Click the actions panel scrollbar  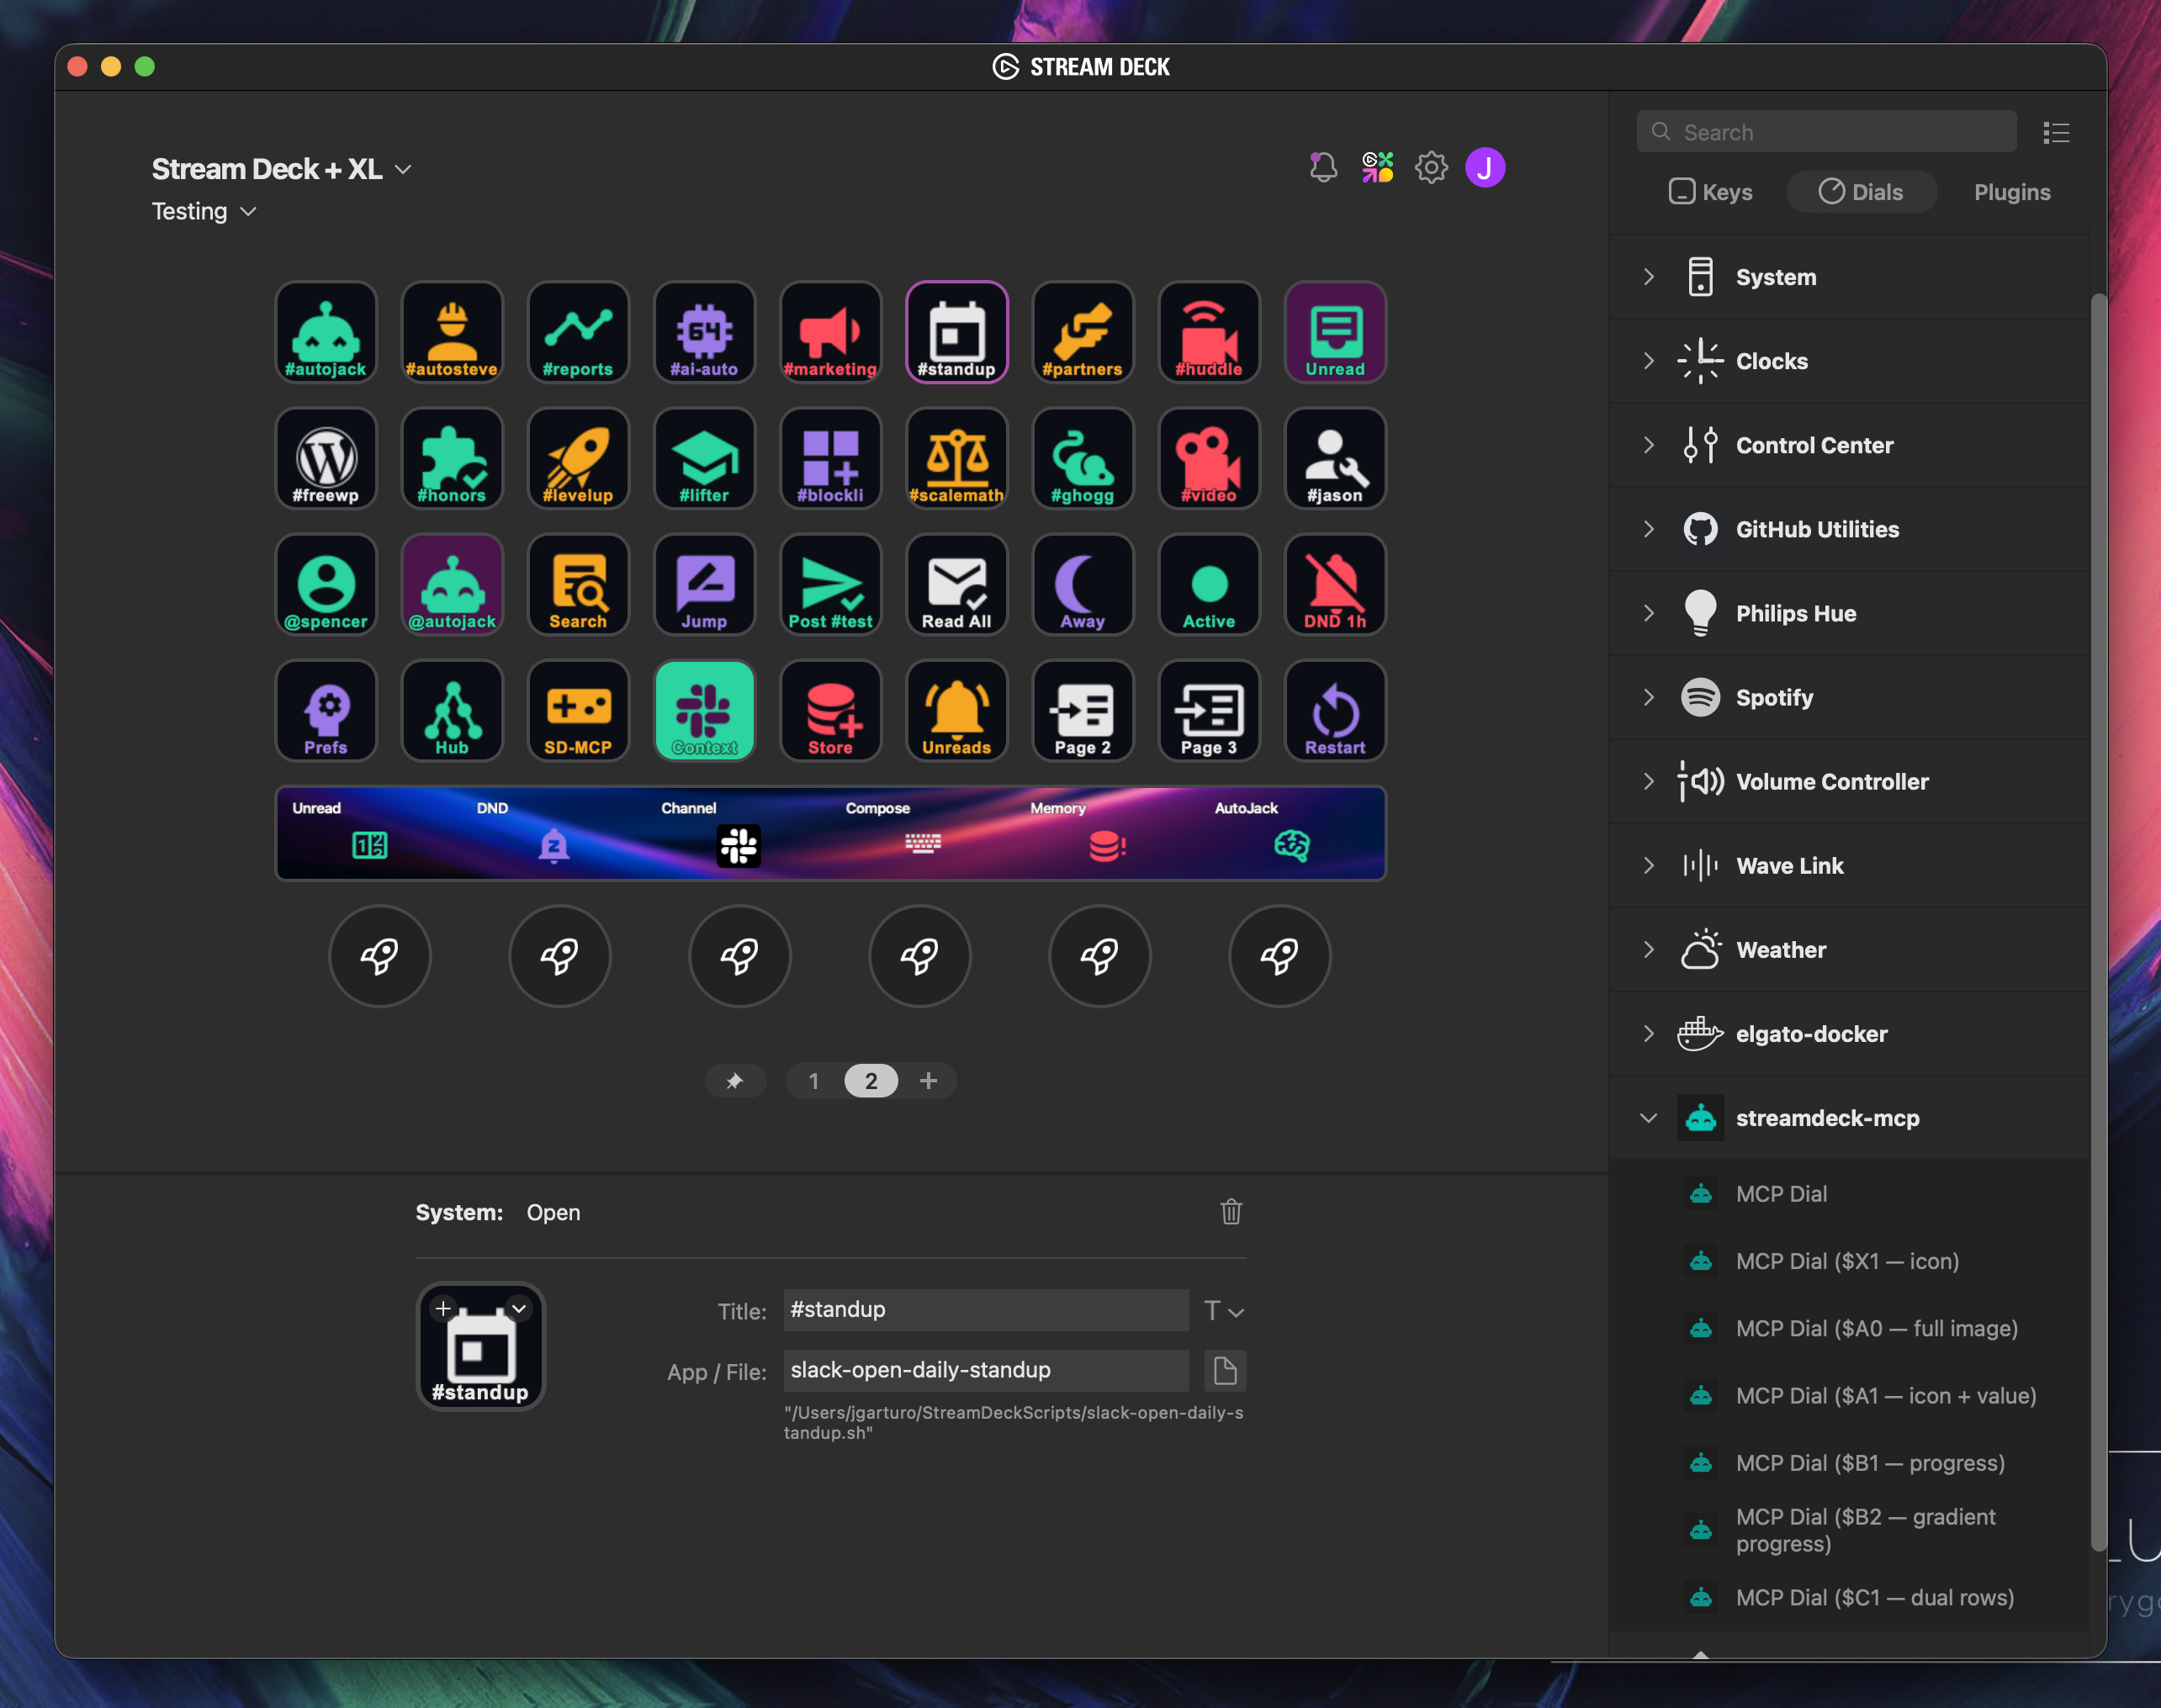(x=2098, y=922)
